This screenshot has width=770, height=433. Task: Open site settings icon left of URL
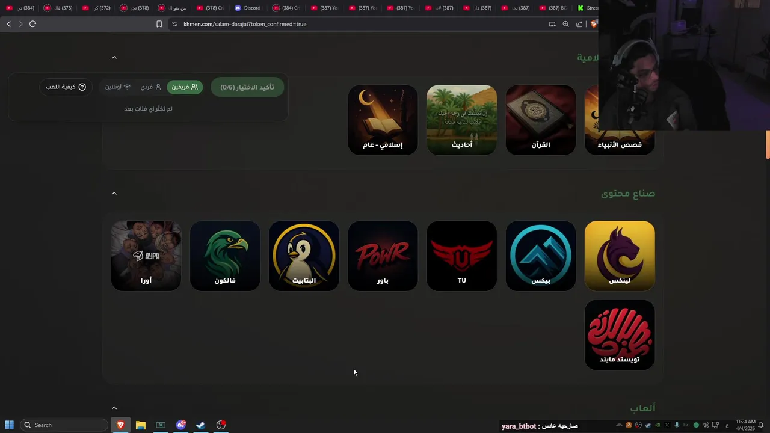[x=174, y=24]
